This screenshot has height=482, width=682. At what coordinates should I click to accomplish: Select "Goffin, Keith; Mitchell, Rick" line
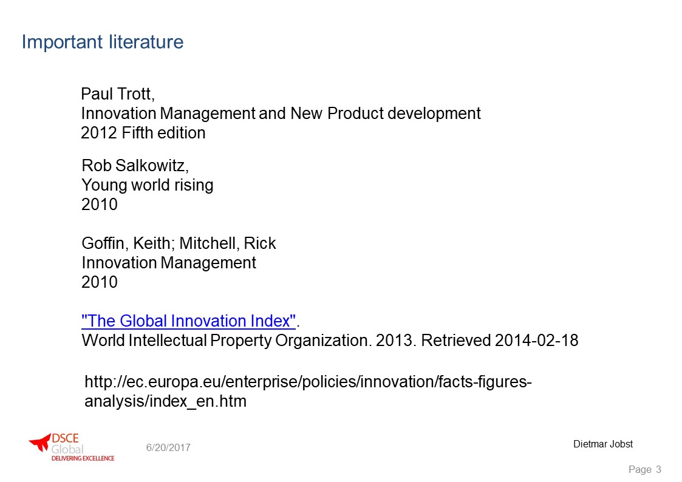pos(179,243)
